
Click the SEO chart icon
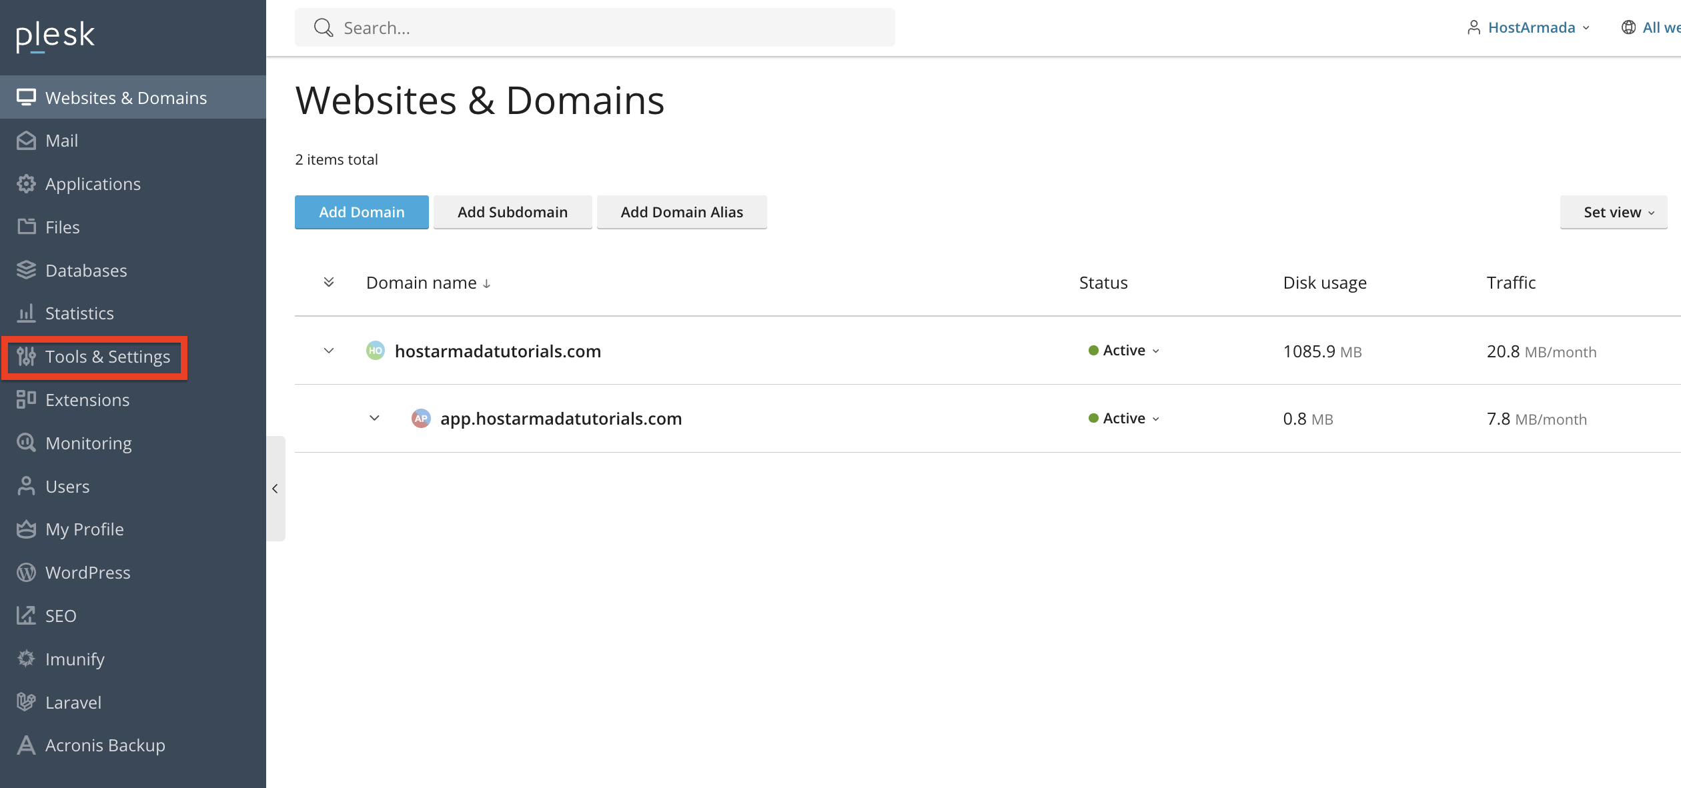click(26, 615)
